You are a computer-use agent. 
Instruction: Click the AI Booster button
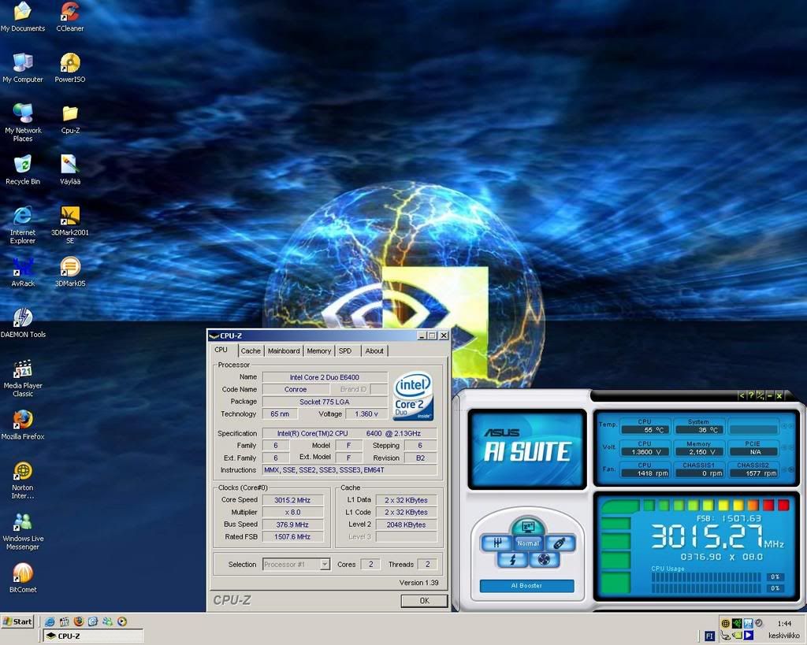(526, 586)
